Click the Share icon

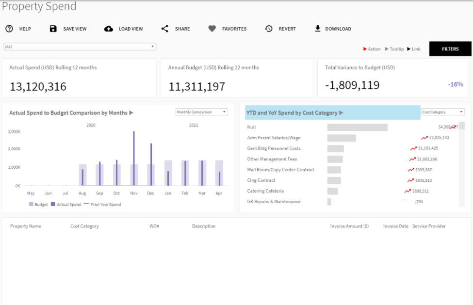click(164, 29)
